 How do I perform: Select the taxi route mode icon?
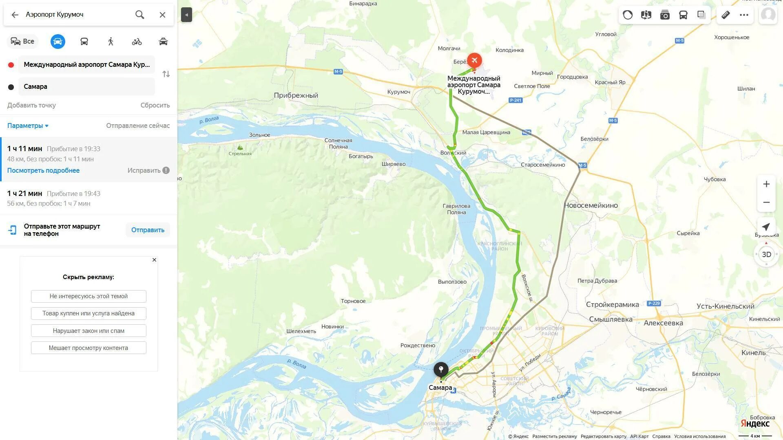pyautogui.click(x=163, y=41)
